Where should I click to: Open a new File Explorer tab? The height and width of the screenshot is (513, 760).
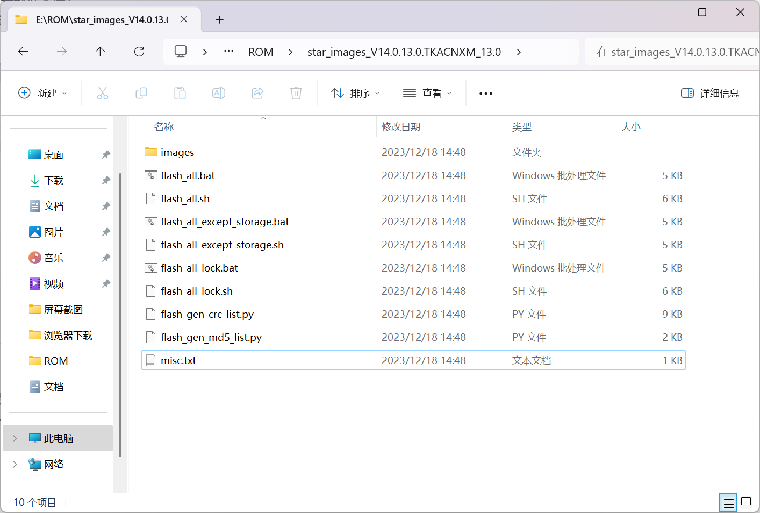[219, 19]
